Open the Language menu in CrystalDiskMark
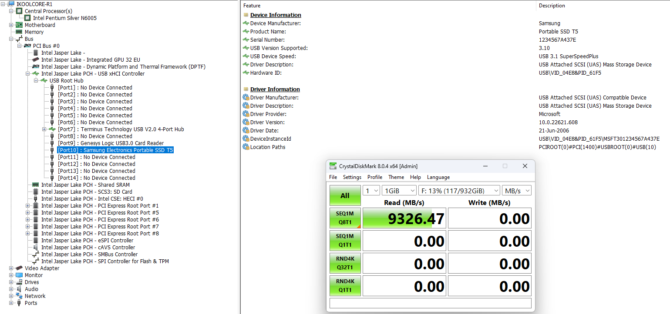 (x=438, y=177)
